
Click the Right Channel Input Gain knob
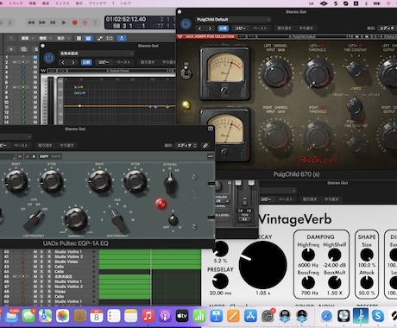(275, 135)
